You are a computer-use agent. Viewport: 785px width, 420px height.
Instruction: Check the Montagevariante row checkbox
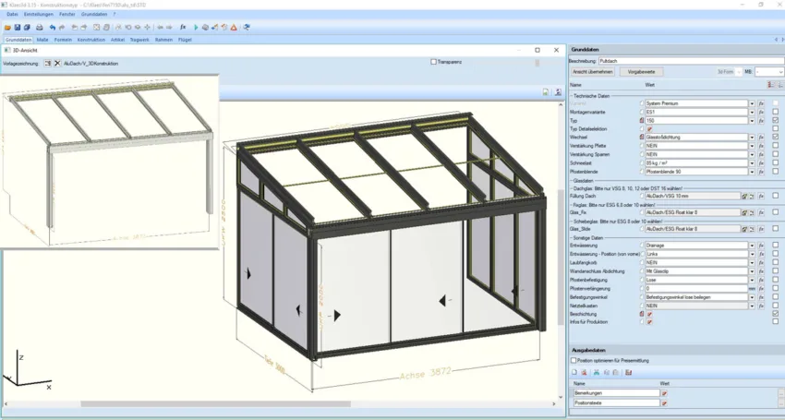[776, 112]
